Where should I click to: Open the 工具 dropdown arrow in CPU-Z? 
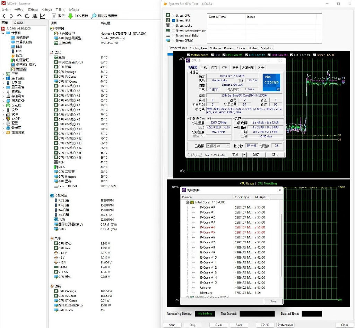tap(244, 155)
